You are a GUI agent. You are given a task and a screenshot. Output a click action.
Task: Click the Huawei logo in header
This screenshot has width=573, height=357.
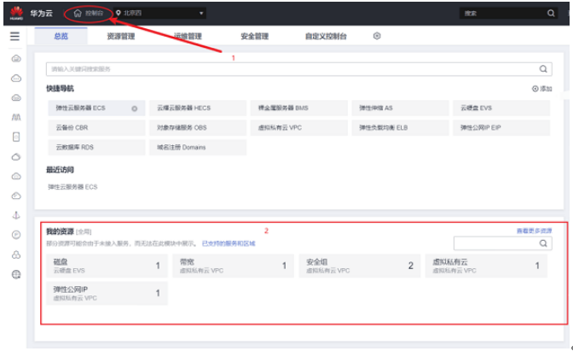click(x=16, y=13)
